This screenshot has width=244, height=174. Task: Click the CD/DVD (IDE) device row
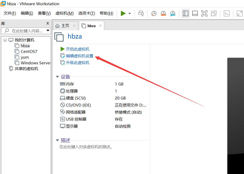tap(103, 105)
